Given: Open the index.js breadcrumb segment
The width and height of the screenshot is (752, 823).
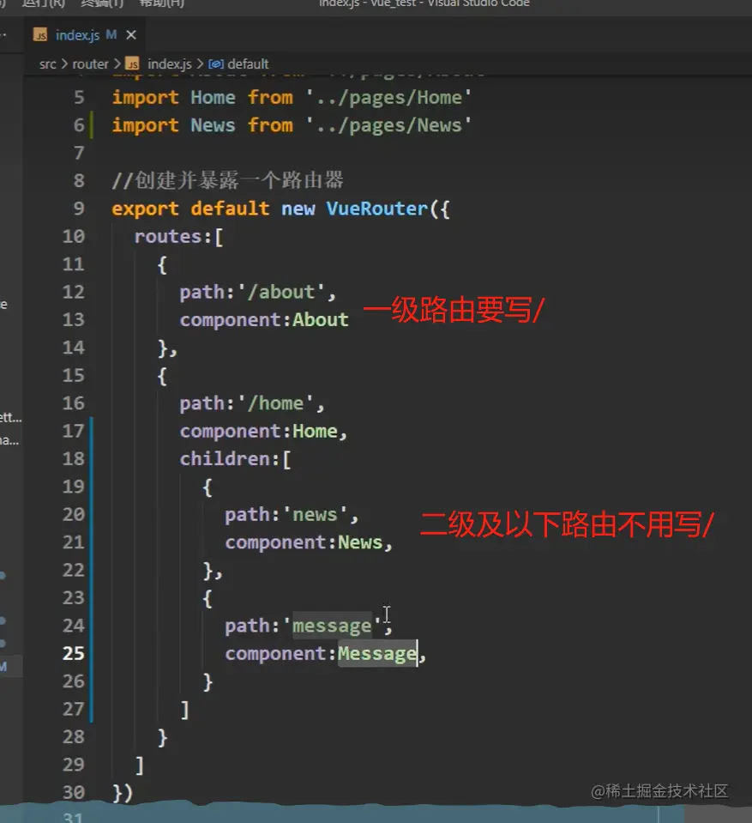Looking at the screenshot, I should pos(170,64).
